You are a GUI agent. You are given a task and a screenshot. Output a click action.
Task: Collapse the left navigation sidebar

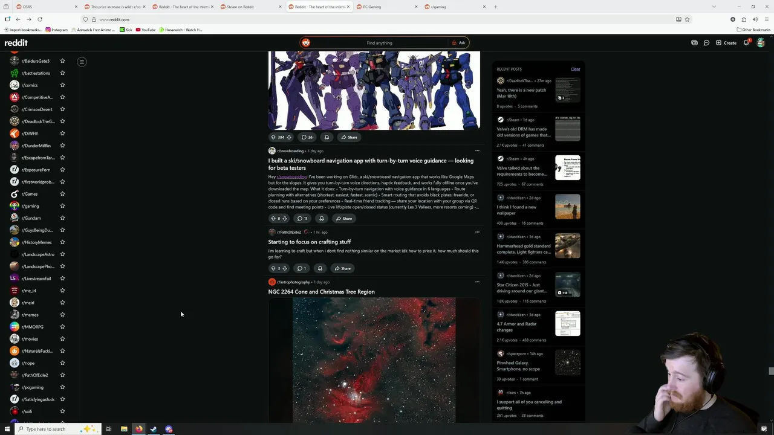[x=82, y=62]
